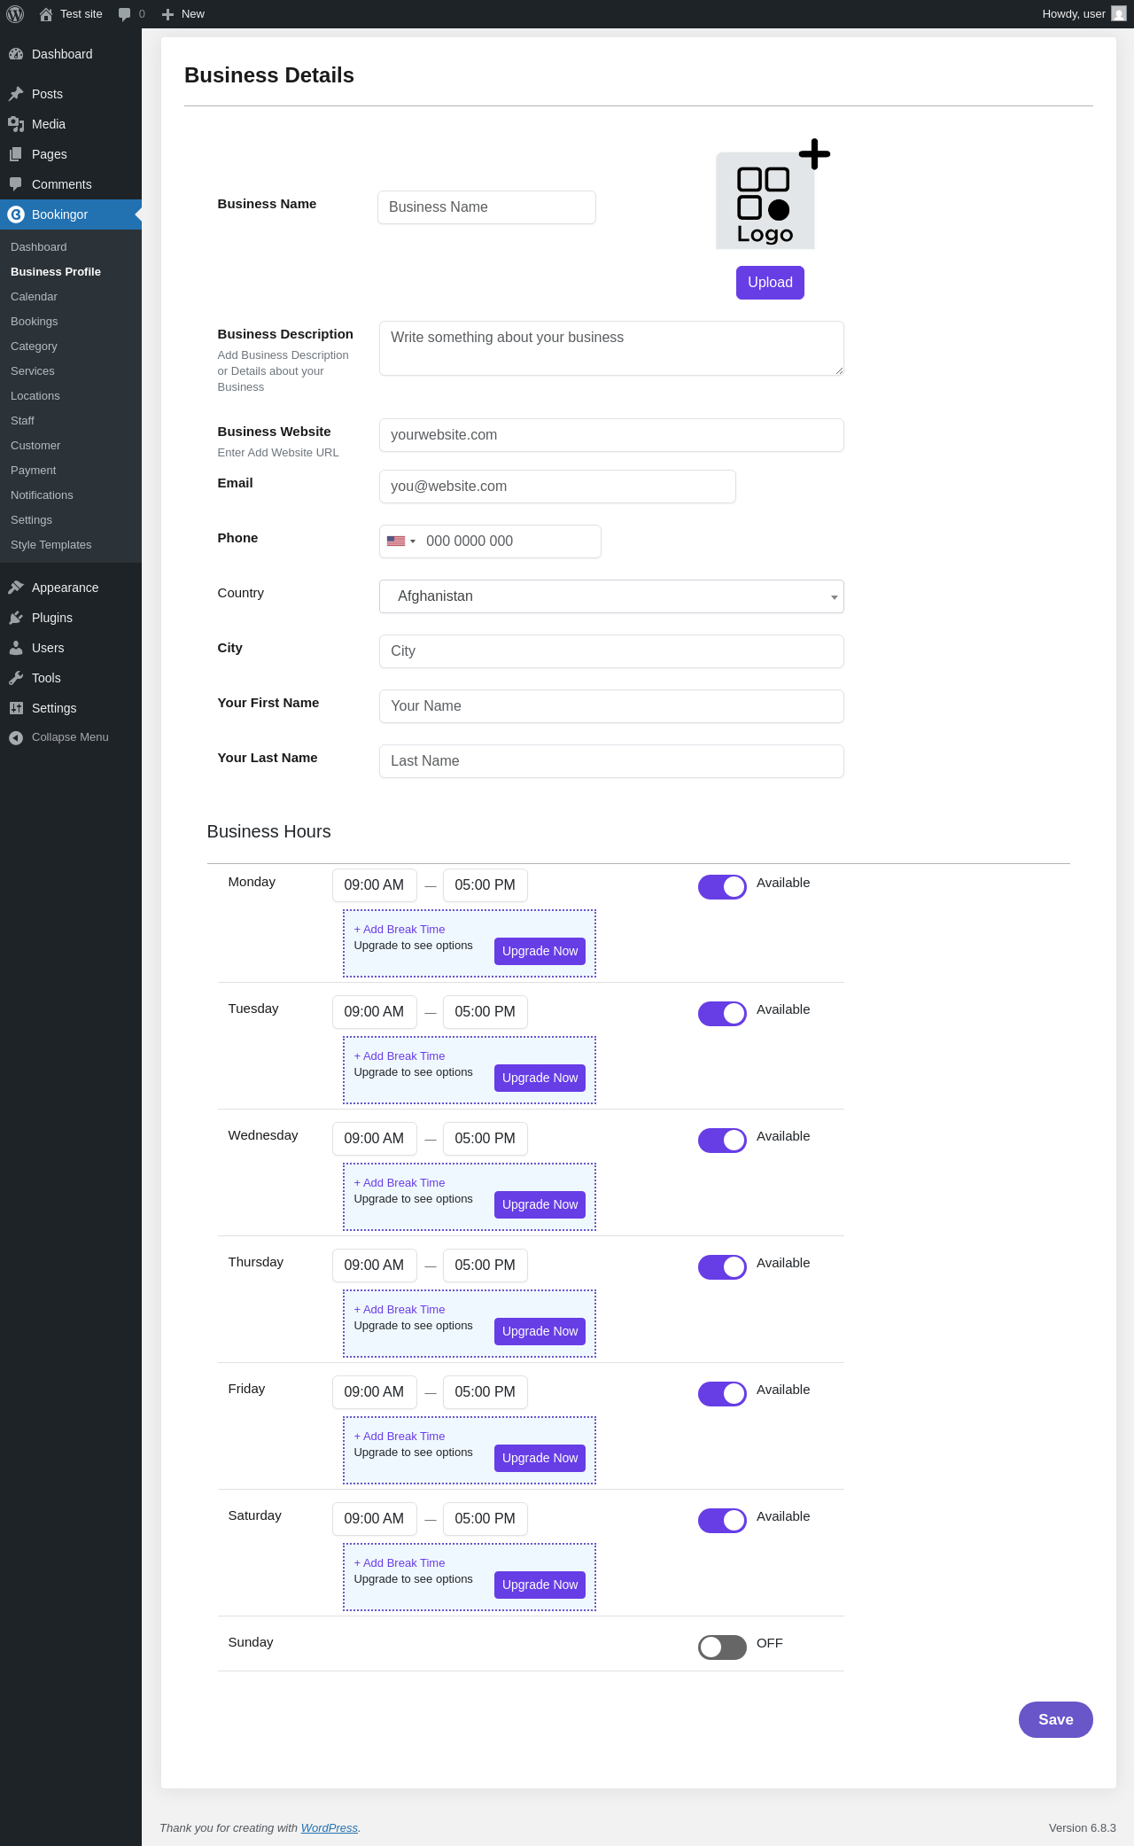Go to Style Templates in Bookingor menu
This screenshot has height=1846, width=1134.
[x=50, y=545]
